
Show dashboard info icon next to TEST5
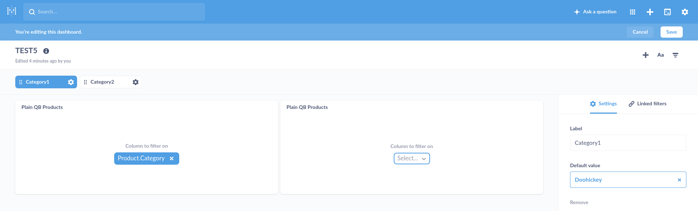(x=46, y=51)
